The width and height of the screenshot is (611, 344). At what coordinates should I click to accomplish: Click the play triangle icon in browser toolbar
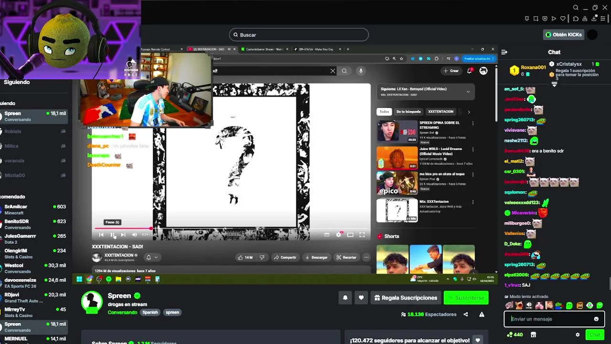point(554,19)
